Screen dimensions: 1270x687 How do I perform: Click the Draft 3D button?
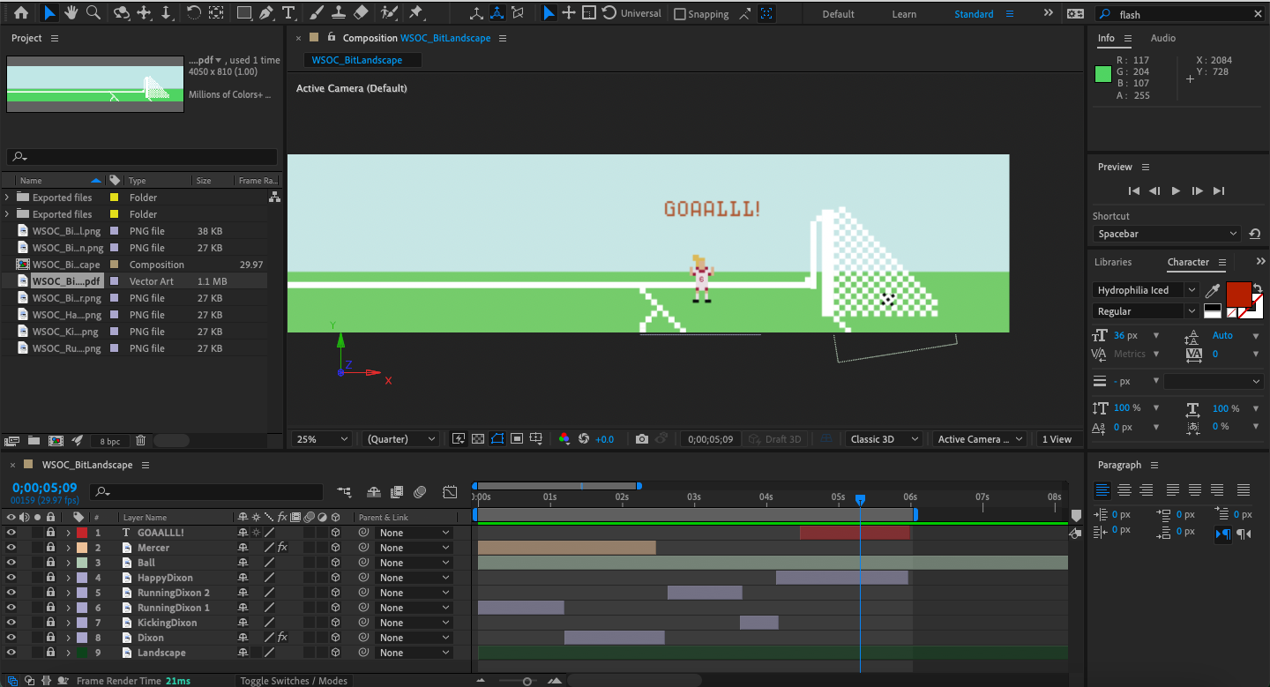775,439
